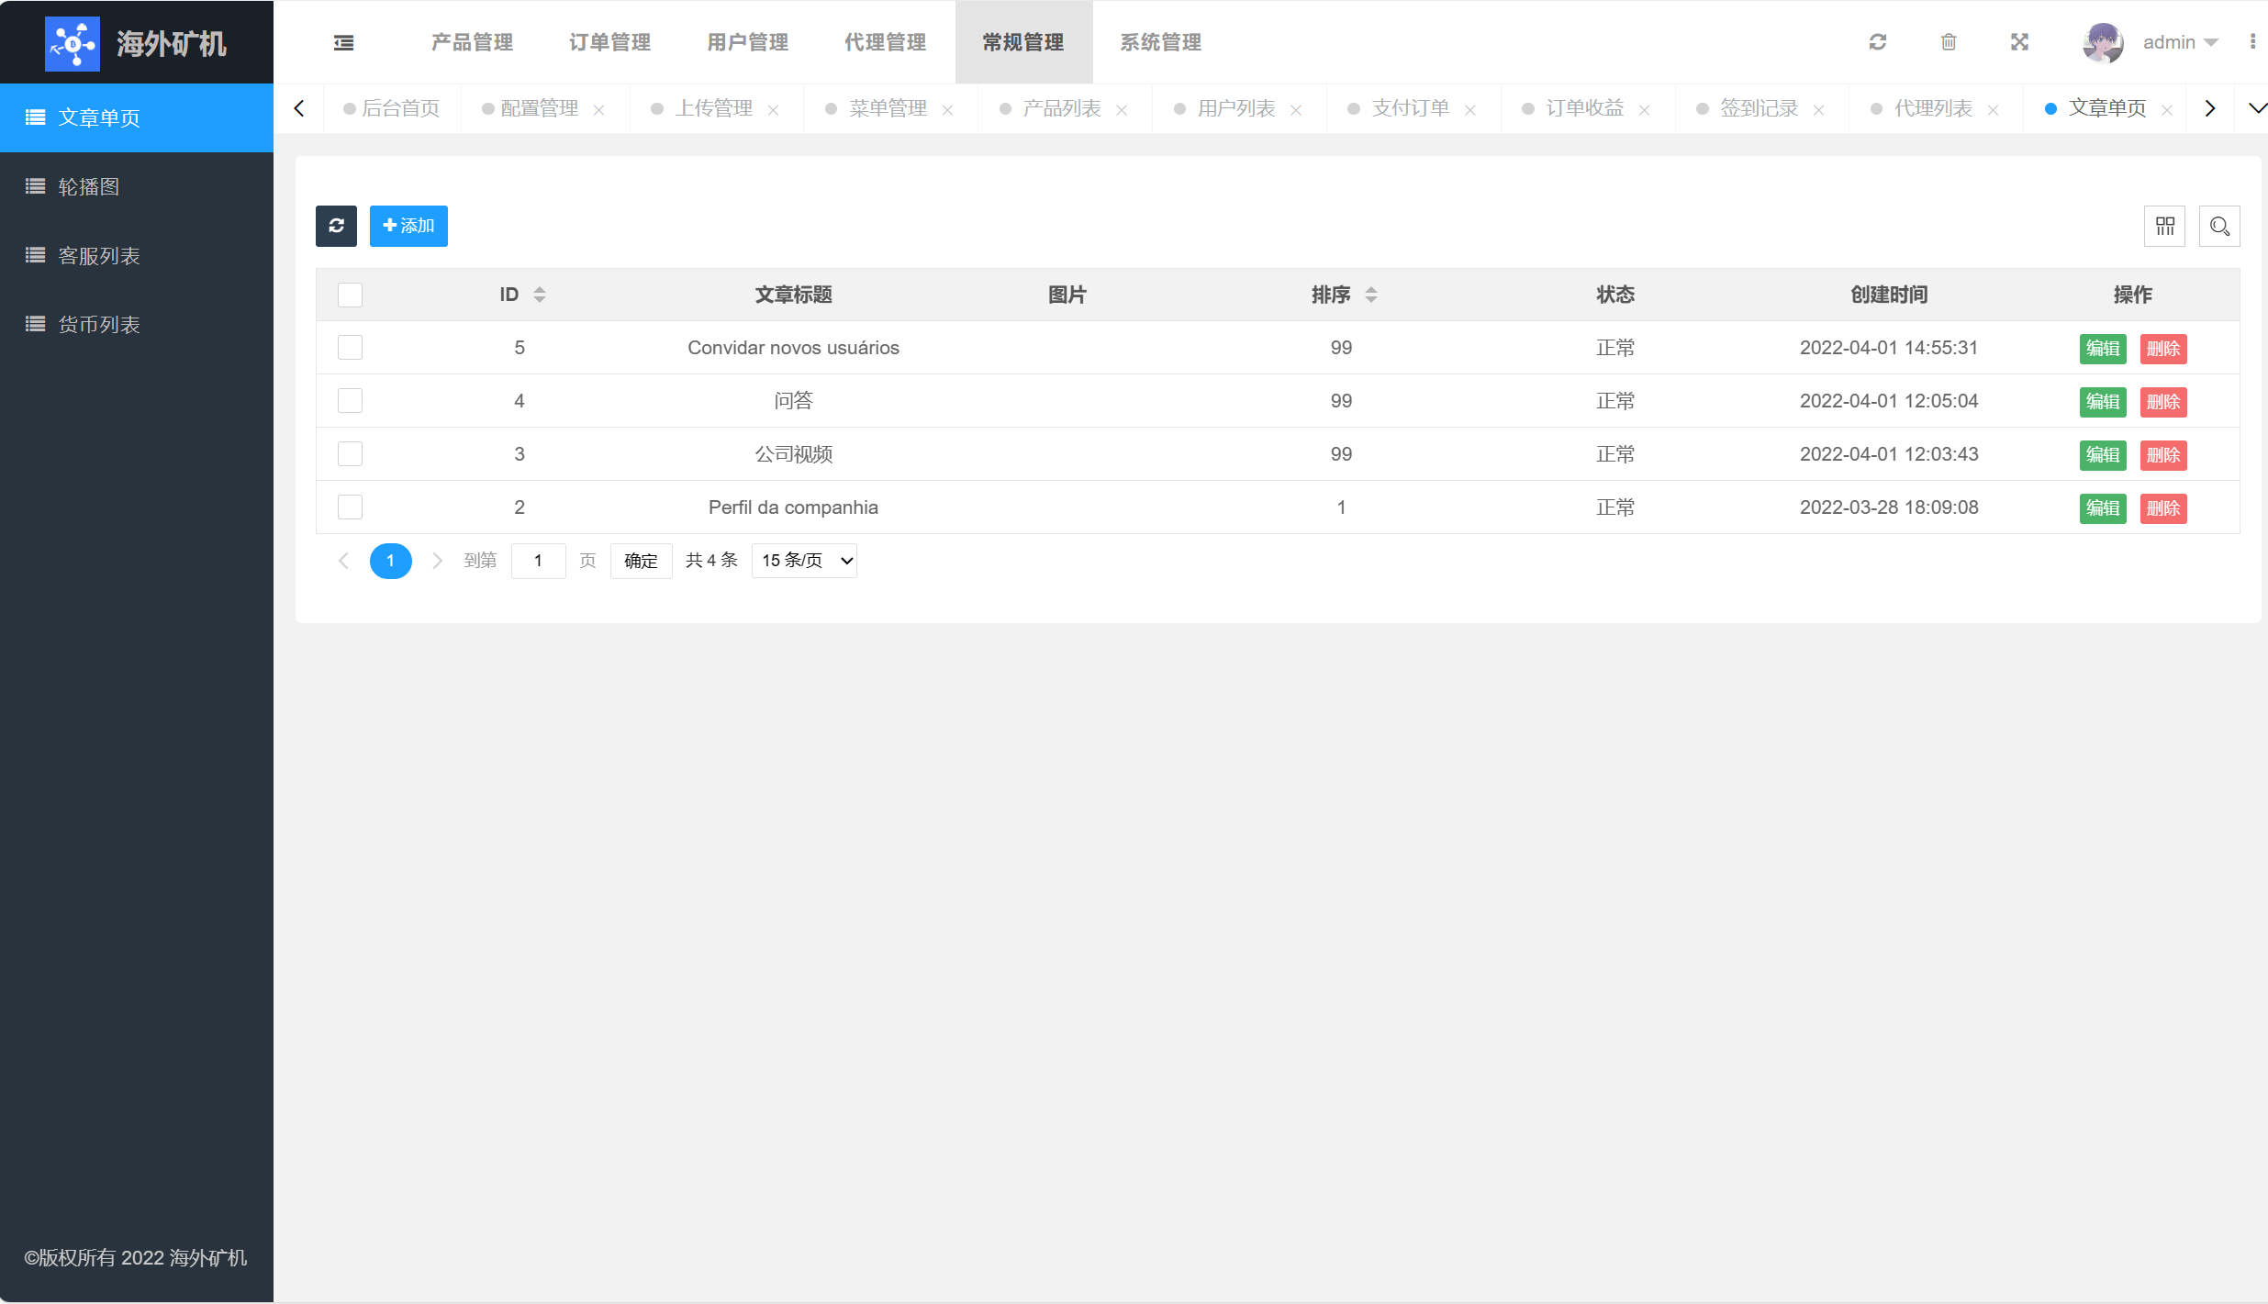This screenshot has width=2268, height=1304.
Task: Toggle fullscreen with the expand arrows icon
Action: click(2019, 42)
